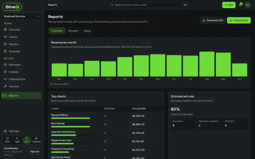This screenshot has height=159, width=255.
Task: Open Brightwell Services workspace dropdown
Action: (22, 16)
